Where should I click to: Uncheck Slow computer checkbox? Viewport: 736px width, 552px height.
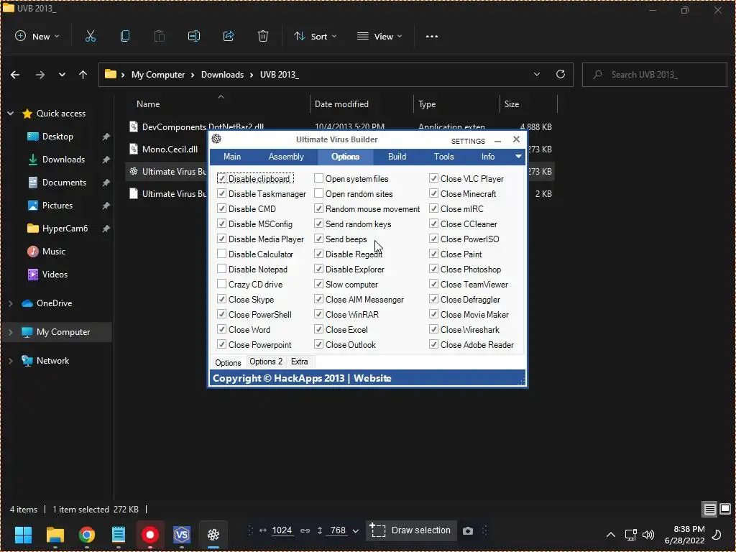(x=318, y=284)
